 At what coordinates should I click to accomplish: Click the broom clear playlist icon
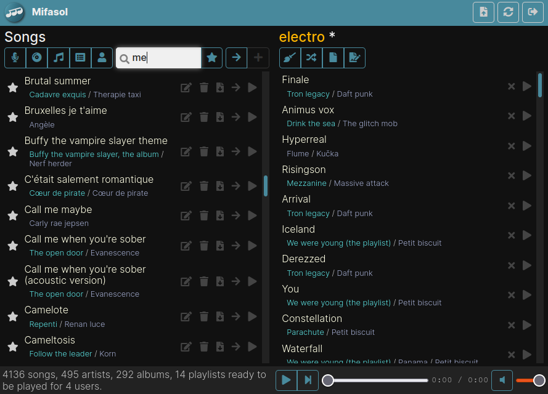point(290,58)
